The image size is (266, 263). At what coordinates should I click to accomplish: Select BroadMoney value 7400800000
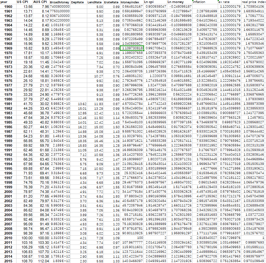60,7
